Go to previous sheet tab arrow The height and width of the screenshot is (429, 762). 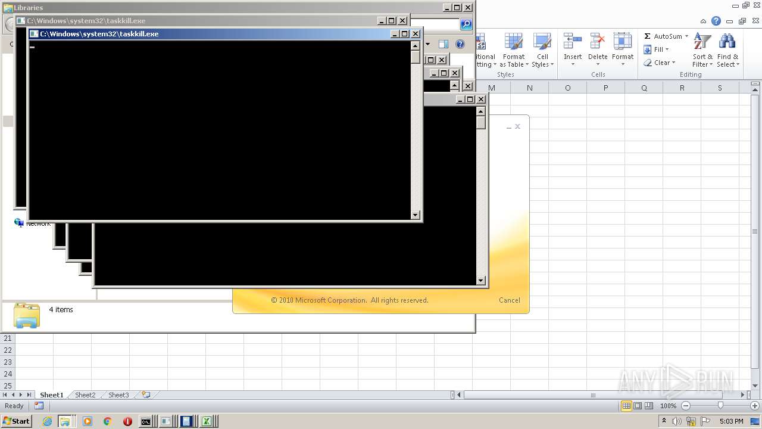pos(13,394)
